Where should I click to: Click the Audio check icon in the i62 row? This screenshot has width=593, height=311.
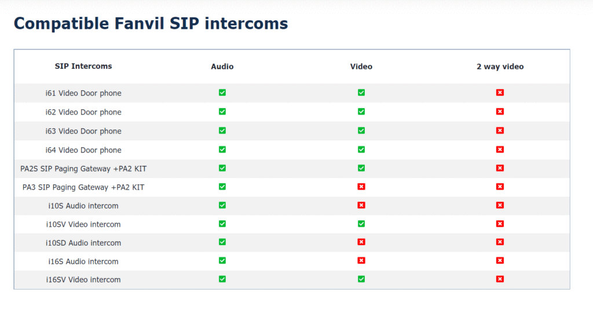tap(222, 112)
